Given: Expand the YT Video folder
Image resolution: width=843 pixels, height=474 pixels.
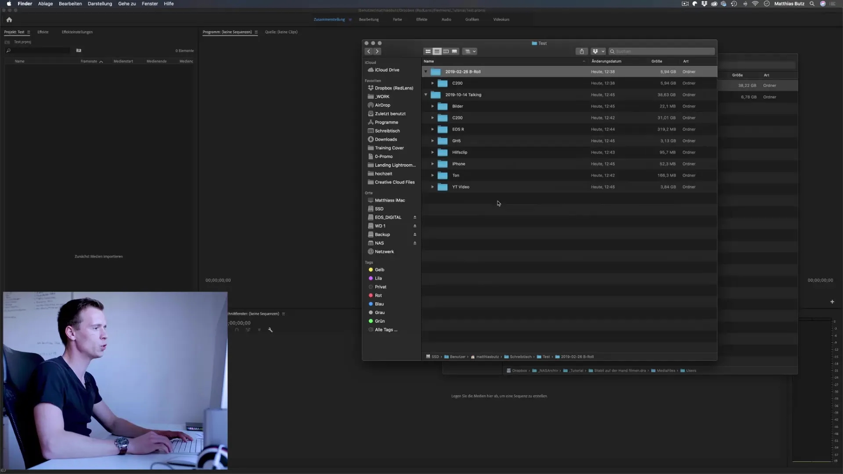Looking at the screenshot, I should (x=432, y=187).
